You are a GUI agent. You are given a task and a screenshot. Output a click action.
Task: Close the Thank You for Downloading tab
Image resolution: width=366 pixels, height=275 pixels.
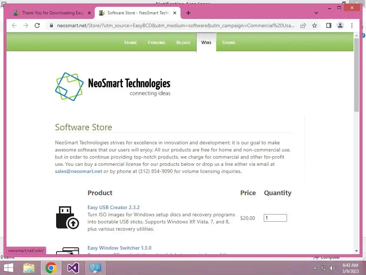[89, 13]
